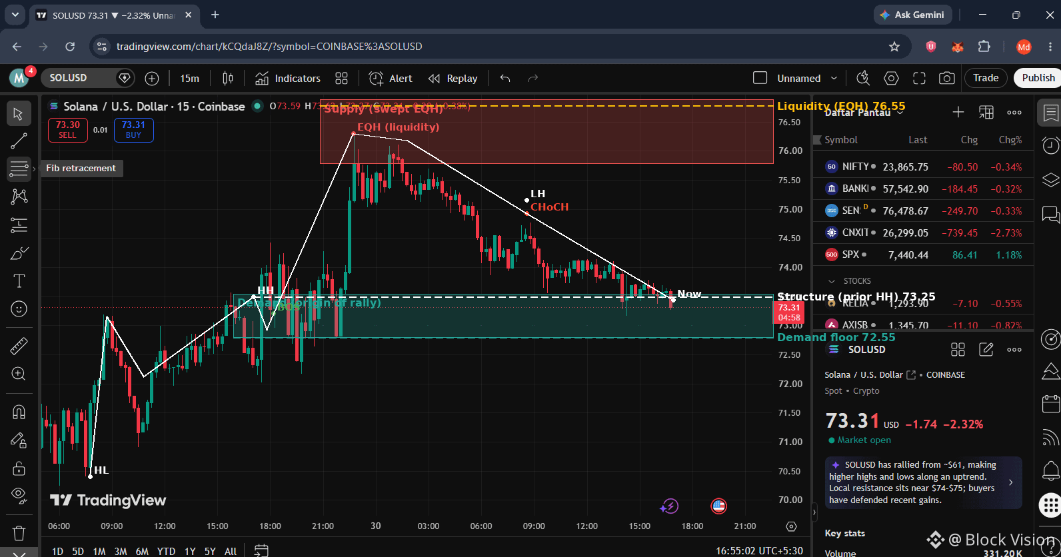Select the 1D date range
Viewport: 1061px width, 557px height.
tap(57, 551)
